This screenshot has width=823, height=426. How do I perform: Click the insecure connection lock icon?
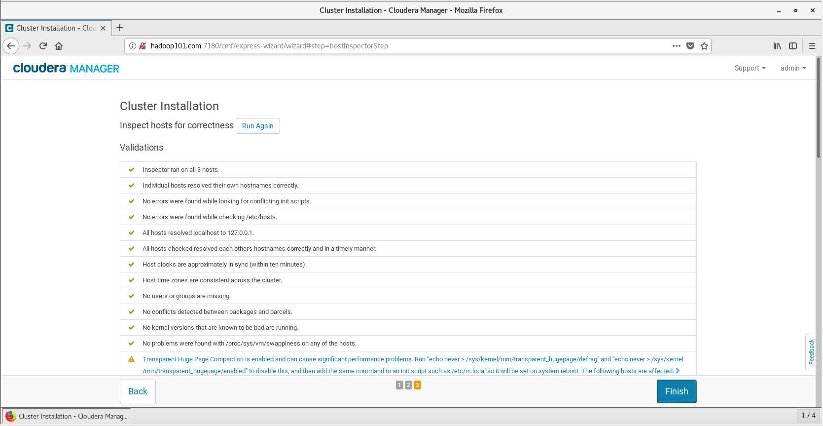143,46
